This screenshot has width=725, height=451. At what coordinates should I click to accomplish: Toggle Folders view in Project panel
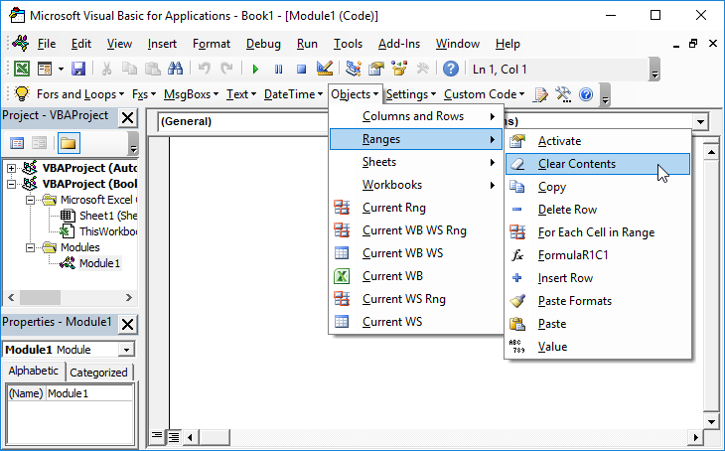[68, 143]
